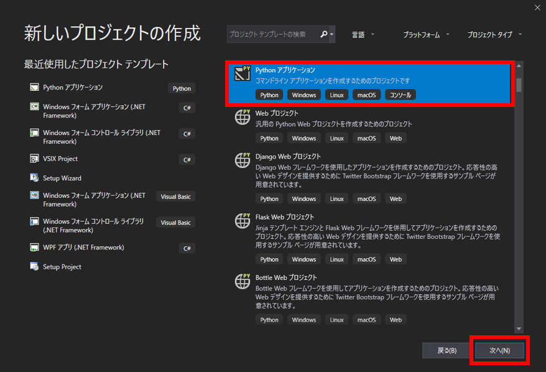Select the Django Web プロジェクト template title
Viewport: 546px width, 372px height.
pos(288,156)
